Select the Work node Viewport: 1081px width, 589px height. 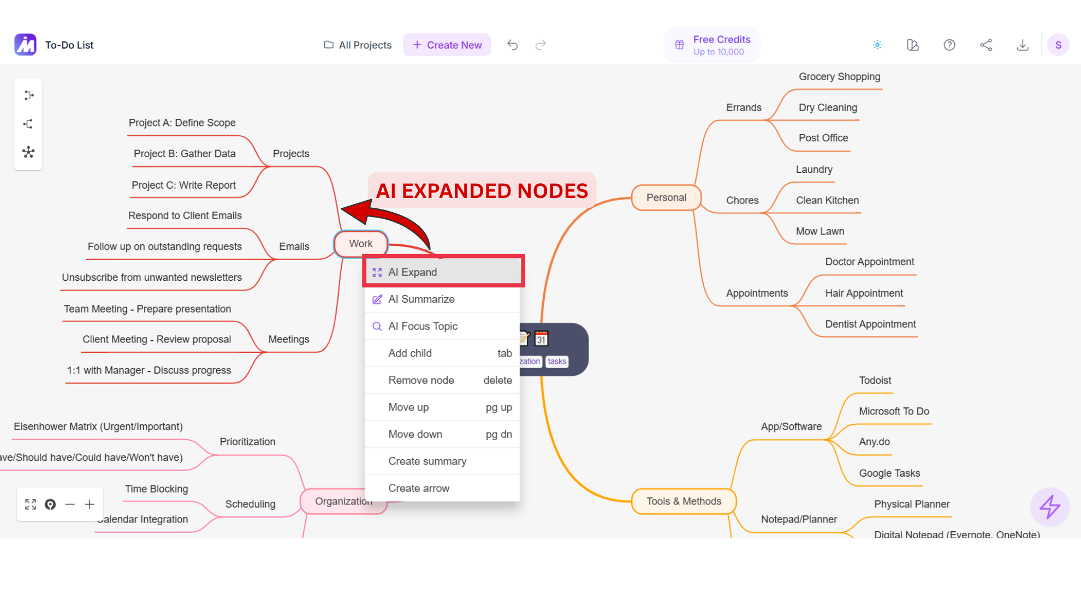pyautogui.click(x=361, y=244)
